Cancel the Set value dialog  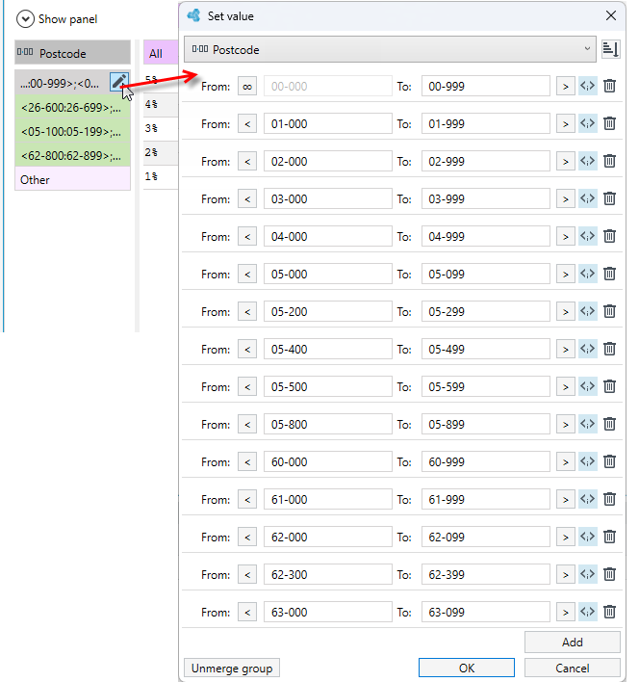coord(572,668)
